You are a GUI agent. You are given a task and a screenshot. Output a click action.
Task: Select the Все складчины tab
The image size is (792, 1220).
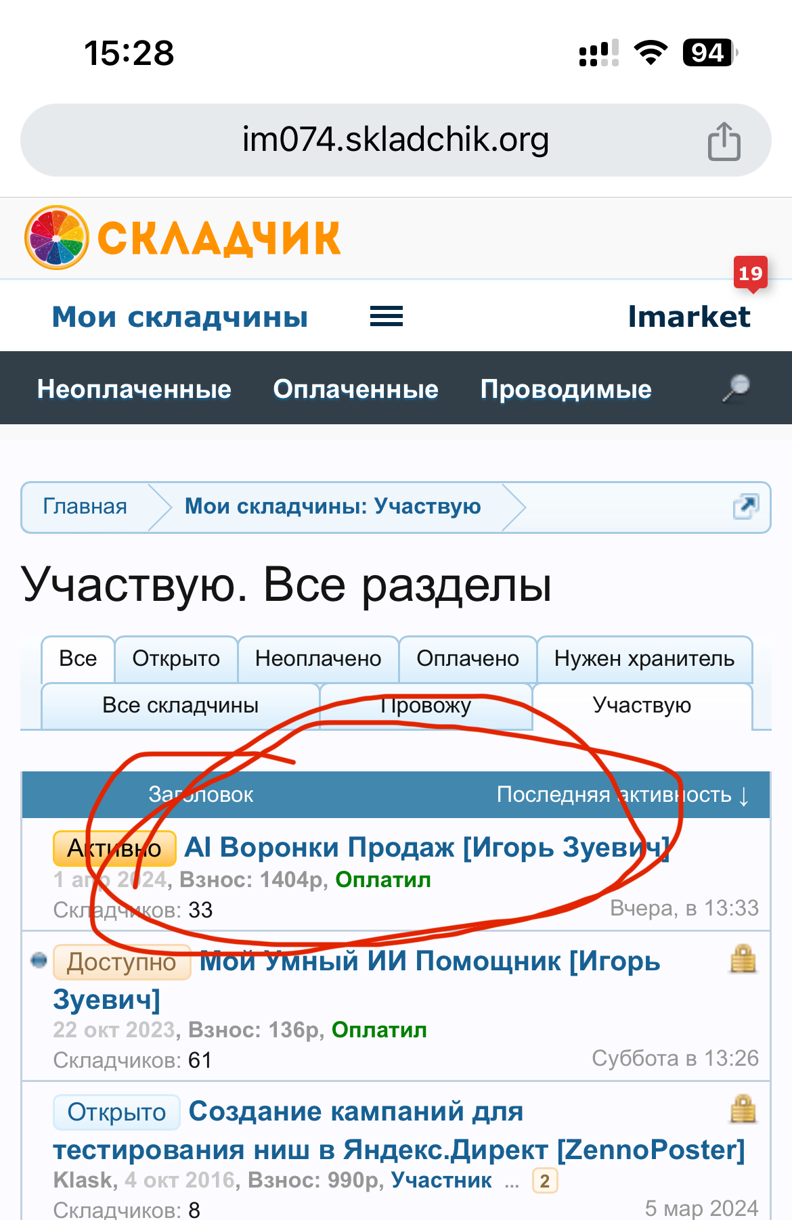coord(181,706)
